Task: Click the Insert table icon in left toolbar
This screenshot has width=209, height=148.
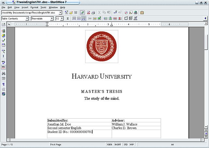Action: click(x=4, y=25)
